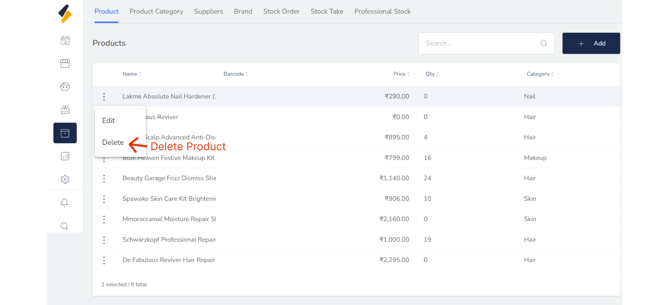The width and height of the screenshot is (669, 305).
Task: Open three-dot menu for Beauty Garage row
Action: pyautogui.click(x=104, y=179)
